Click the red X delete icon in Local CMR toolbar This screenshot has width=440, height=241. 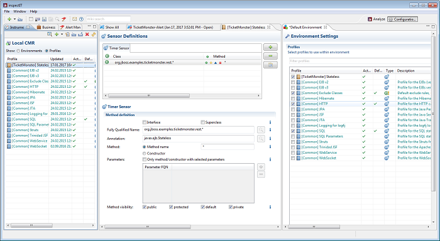[87, 34]
